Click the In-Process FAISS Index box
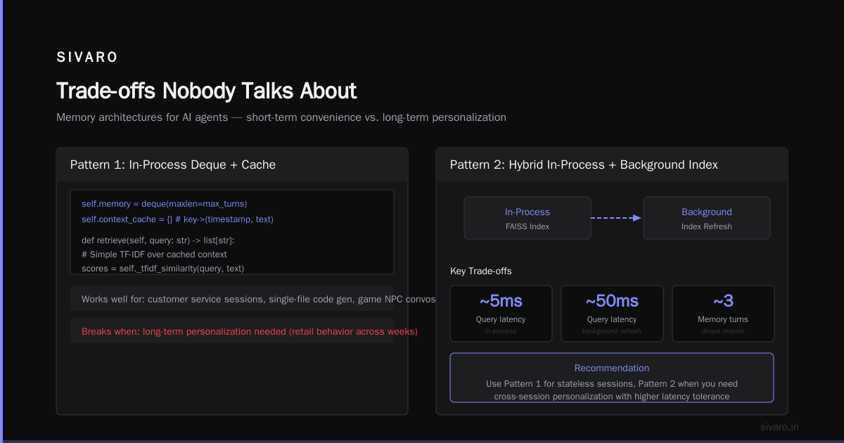Image resolution: width=844 pixels, height=443 pixels. [x=527, y=218]
